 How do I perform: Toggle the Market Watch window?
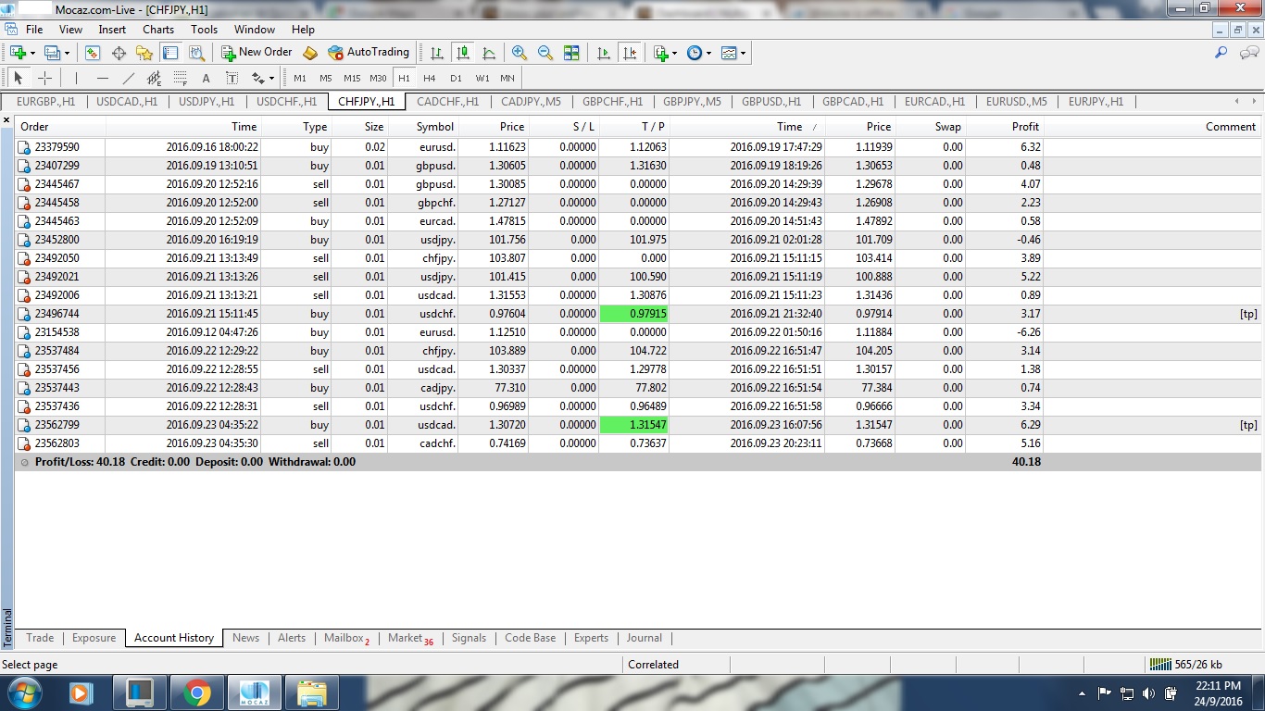pos(93,53)
